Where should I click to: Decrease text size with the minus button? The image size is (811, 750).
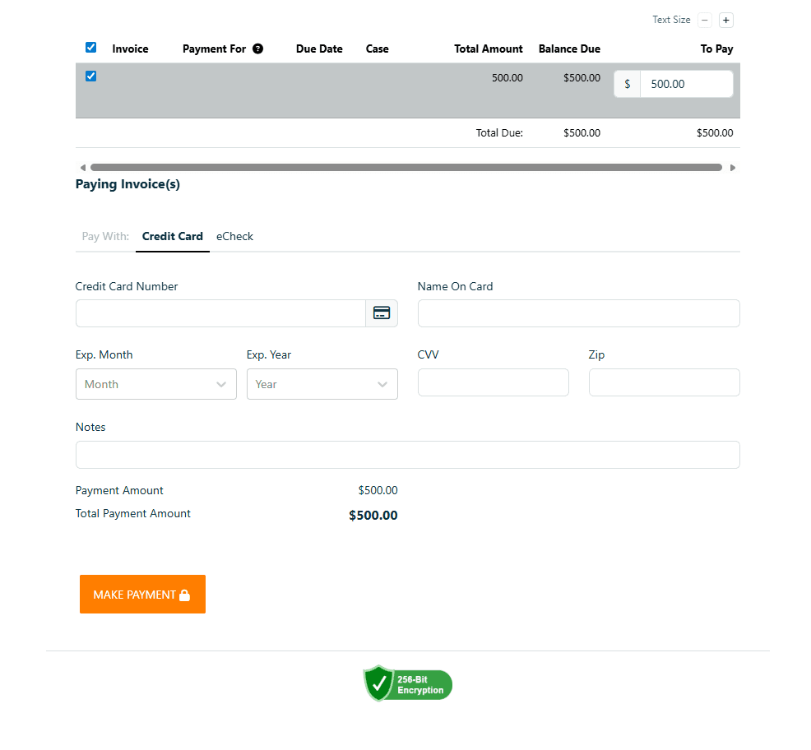click(705, 20)
